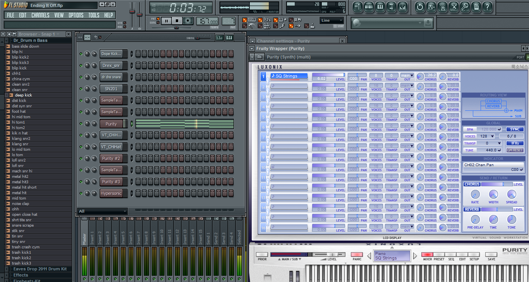This screenshot has width=529, height=282.
Task: Click the Pause transport button
Action: pos(167,21)
